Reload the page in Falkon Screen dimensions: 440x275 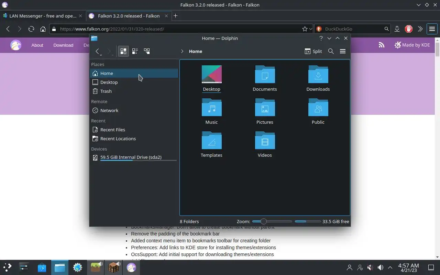click(x=31, y=29)
